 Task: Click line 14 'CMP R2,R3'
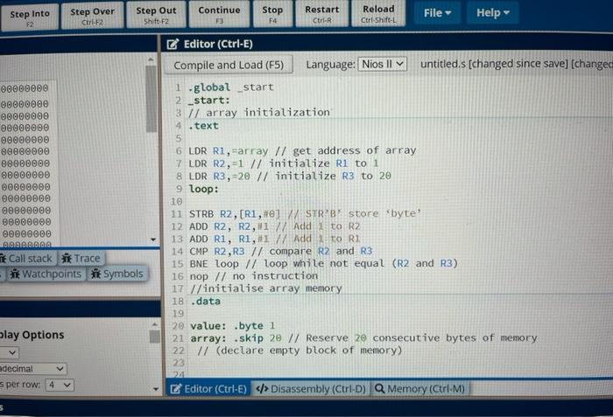(281, 251)
